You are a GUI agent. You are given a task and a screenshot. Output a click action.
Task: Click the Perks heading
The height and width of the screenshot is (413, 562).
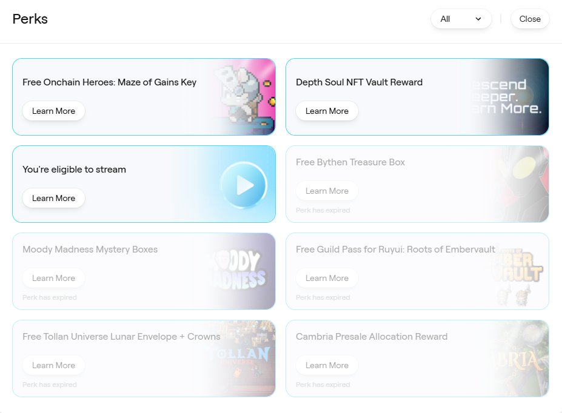pos(30,19)
